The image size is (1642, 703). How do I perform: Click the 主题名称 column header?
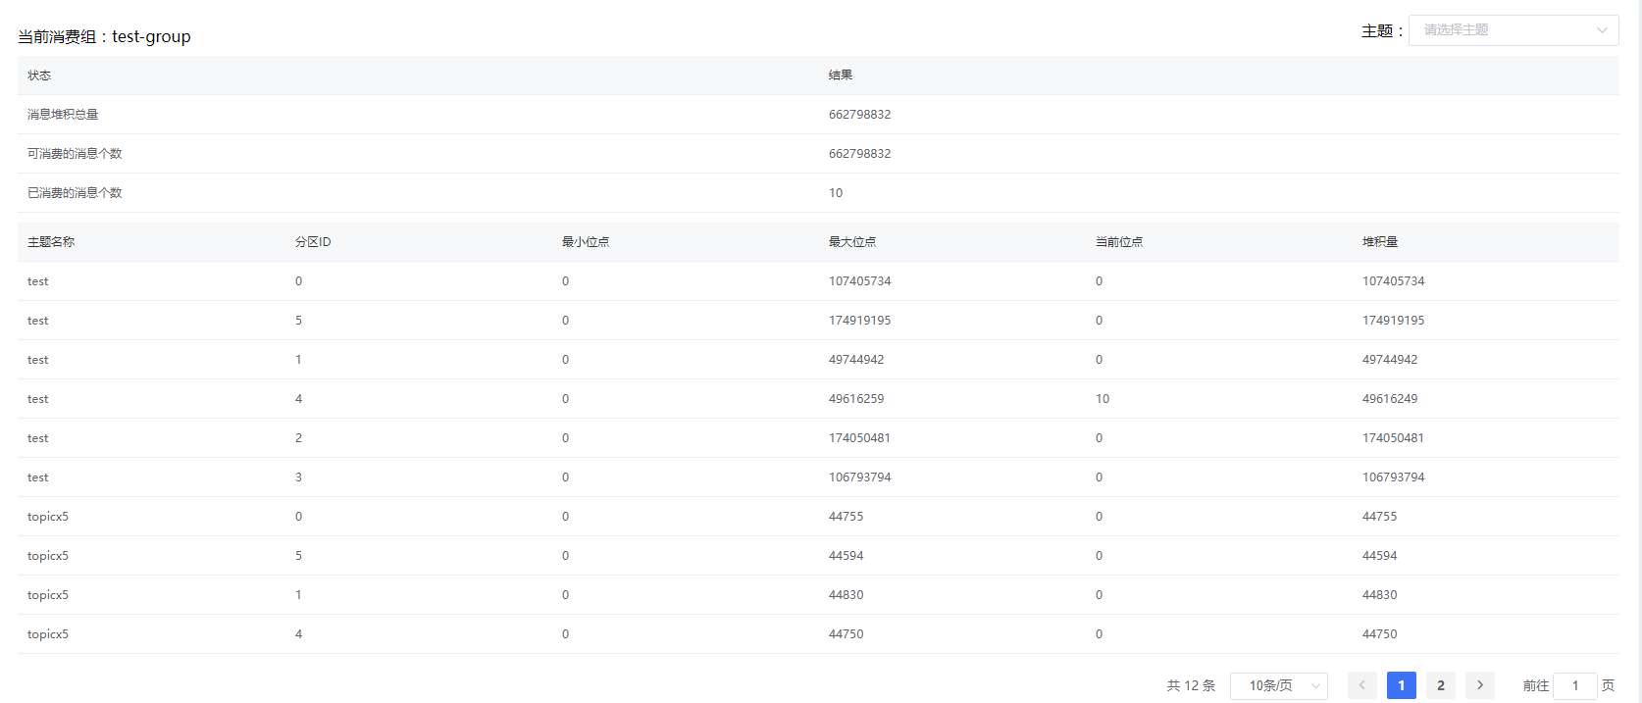(51, 242)
